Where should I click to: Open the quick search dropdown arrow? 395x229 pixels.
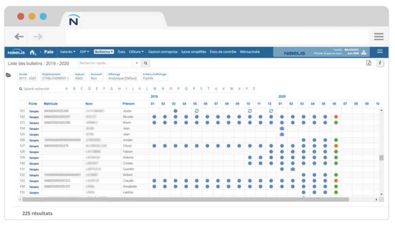(x=136, y=63)
